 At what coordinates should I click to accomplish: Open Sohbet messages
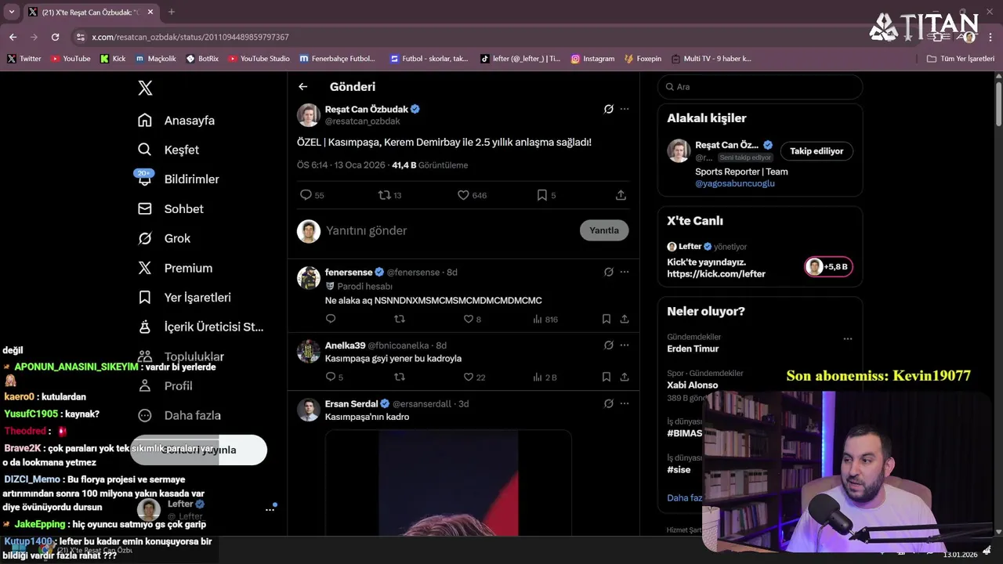(x=170, y=209)
